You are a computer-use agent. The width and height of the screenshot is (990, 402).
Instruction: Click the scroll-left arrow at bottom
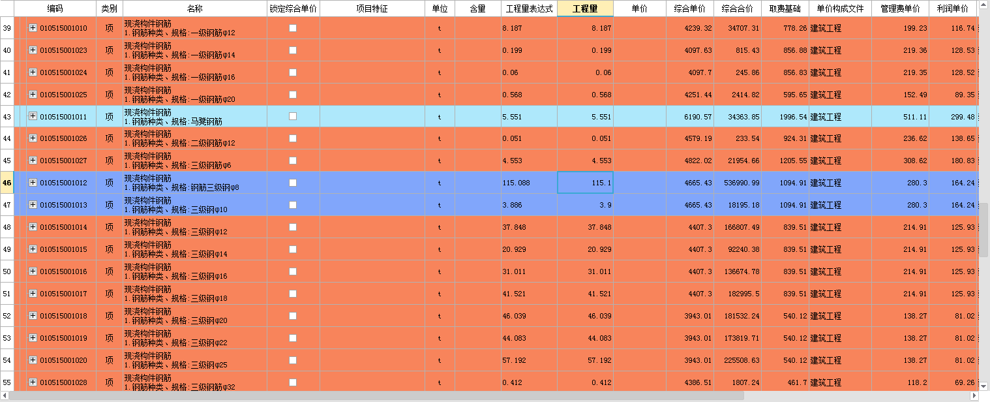[5, 396]
